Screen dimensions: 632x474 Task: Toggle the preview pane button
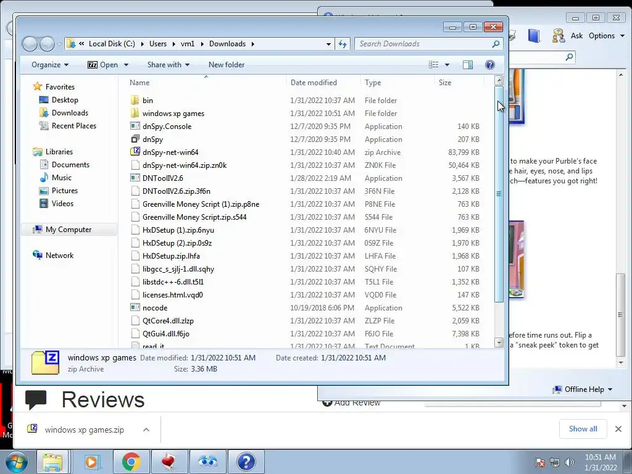pos(468,65)
